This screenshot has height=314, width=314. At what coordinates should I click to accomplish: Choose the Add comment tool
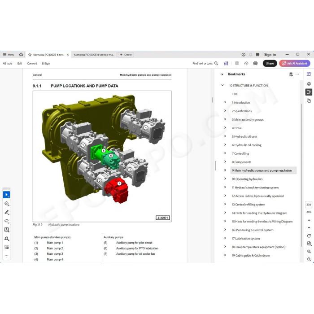7,204
